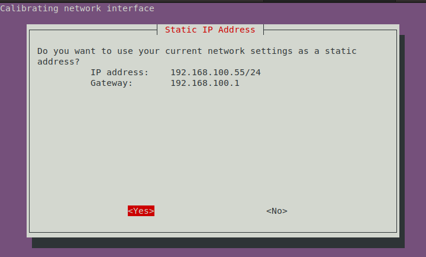Image resolution: width=426 pixels, height=257 pixels.
Task: Select the IP address value 192.168.100.55/24
Action: [215, 72]
